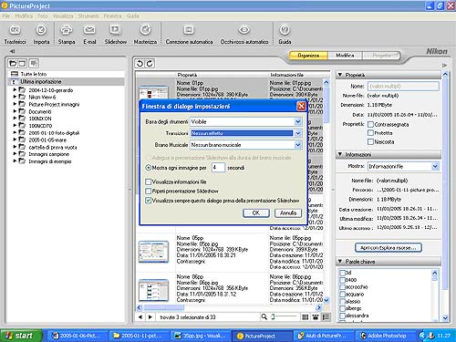Open the Modifica menu
456x342 pixels.
pyautogui.click(x=24, y=16)
